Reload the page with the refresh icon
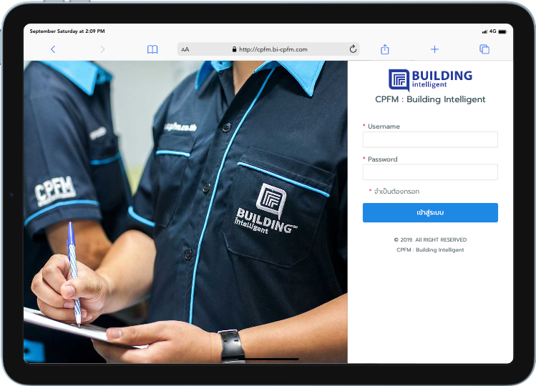Image resolution: width=536 pixels, height=386 pixels. 353,49
